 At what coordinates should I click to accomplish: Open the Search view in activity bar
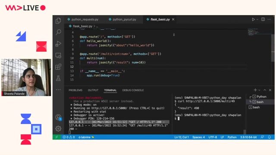pyautogui.click(x=58, y=32)
